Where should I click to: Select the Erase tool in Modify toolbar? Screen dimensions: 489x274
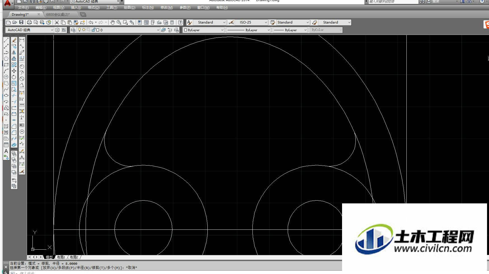pyautogui.click(x=14, y=40)
